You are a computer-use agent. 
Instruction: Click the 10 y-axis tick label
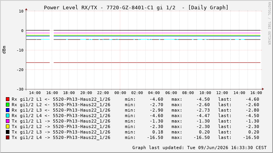point(21,11)
